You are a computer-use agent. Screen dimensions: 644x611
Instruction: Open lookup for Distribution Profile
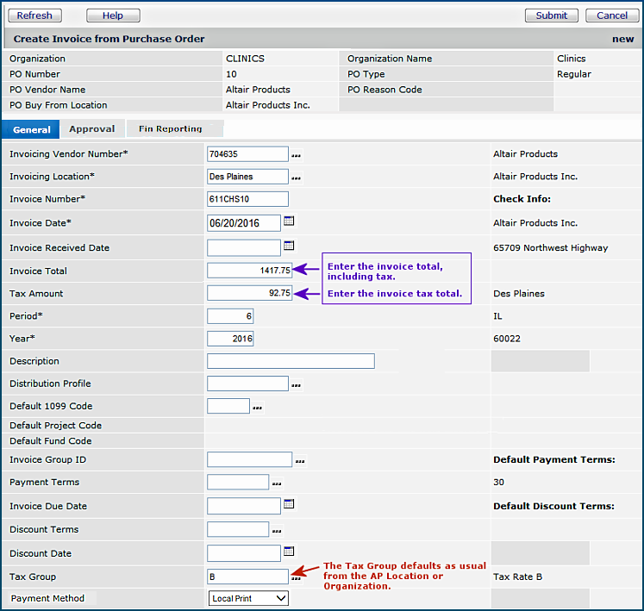[x=297, y=384]
